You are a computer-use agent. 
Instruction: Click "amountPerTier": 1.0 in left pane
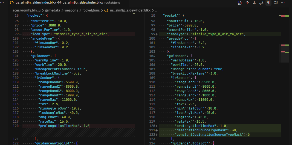51,30
